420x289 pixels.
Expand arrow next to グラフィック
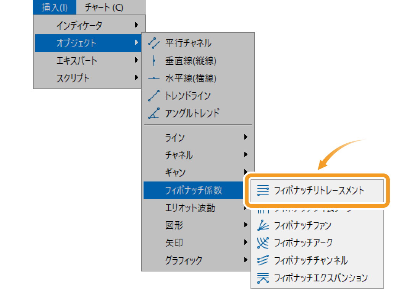click(246, 260)
